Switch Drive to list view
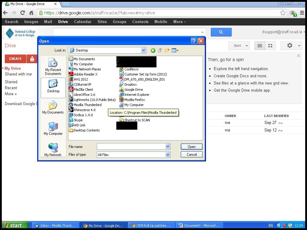Viewport: 307px width, 230px height. pyautogui.click(x=260, y=46)
